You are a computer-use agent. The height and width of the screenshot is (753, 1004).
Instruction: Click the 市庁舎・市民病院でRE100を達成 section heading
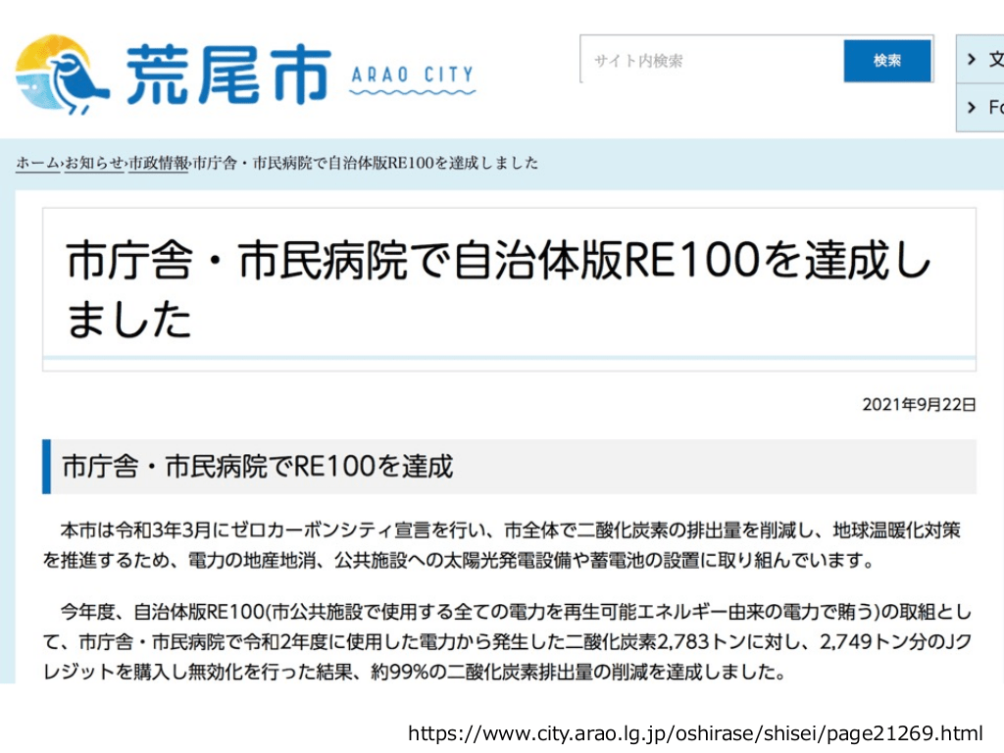click(257, 467)
